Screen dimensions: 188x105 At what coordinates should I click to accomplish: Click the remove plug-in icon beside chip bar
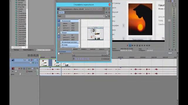109,12
